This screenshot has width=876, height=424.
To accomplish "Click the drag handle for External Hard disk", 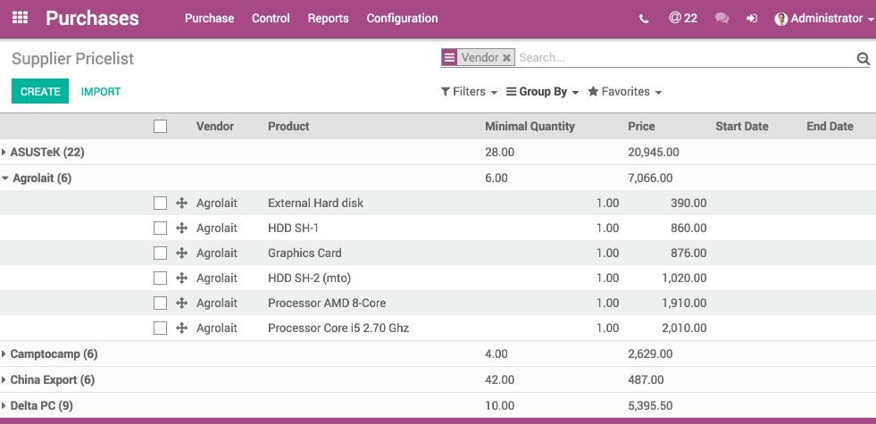I will point(181,204).
